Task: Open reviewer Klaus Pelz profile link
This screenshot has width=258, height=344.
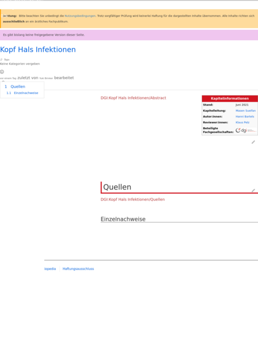Action: [243, 123]
